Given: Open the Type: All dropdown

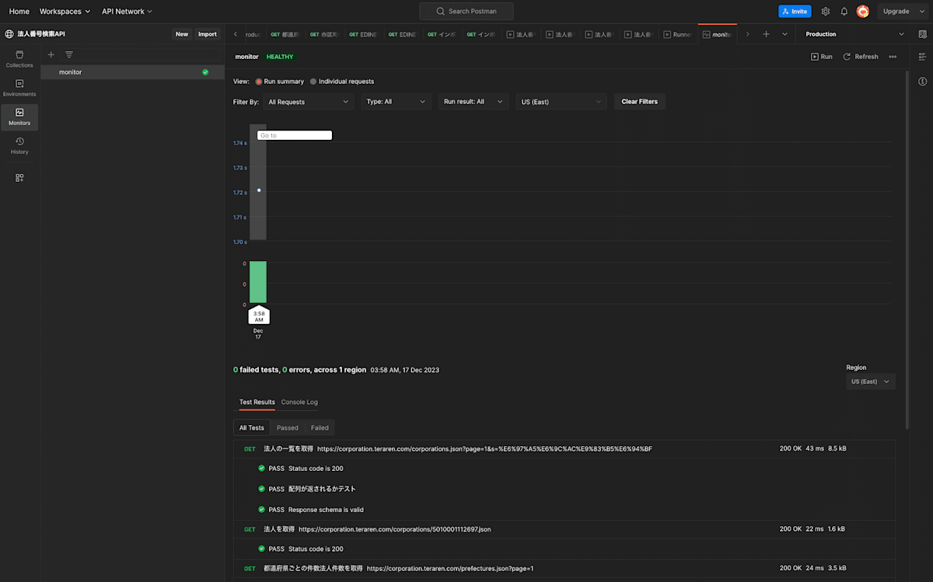Looking at the screenshot, I should tap(396, 102).
